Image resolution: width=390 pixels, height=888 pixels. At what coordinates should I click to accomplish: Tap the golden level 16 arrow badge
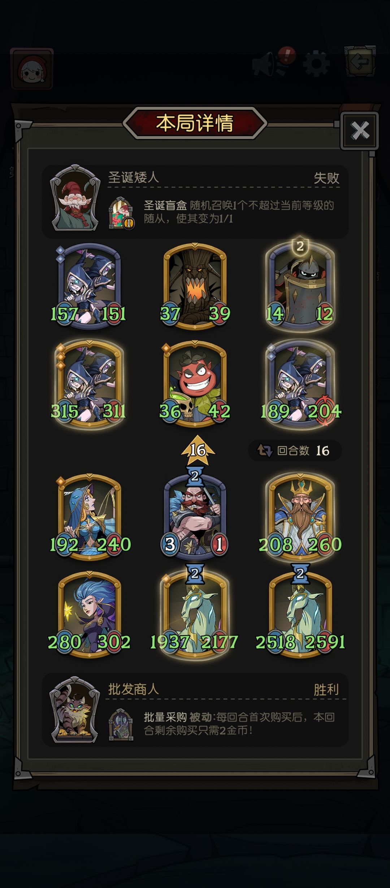tap(198, 450)
